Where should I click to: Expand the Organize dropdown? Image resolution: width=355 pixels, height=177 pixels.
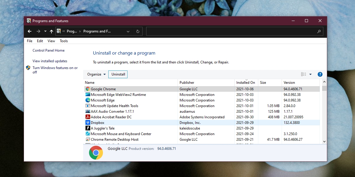(x=96, y=74)
